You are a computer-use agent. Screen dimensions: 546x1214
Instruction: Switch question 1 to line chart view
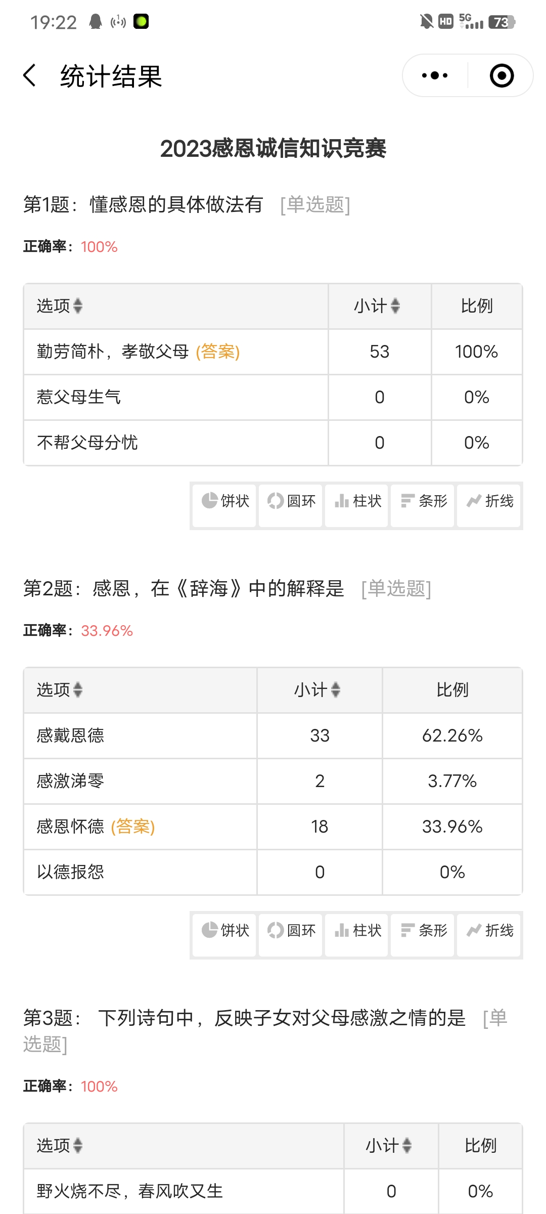[489, 501]
